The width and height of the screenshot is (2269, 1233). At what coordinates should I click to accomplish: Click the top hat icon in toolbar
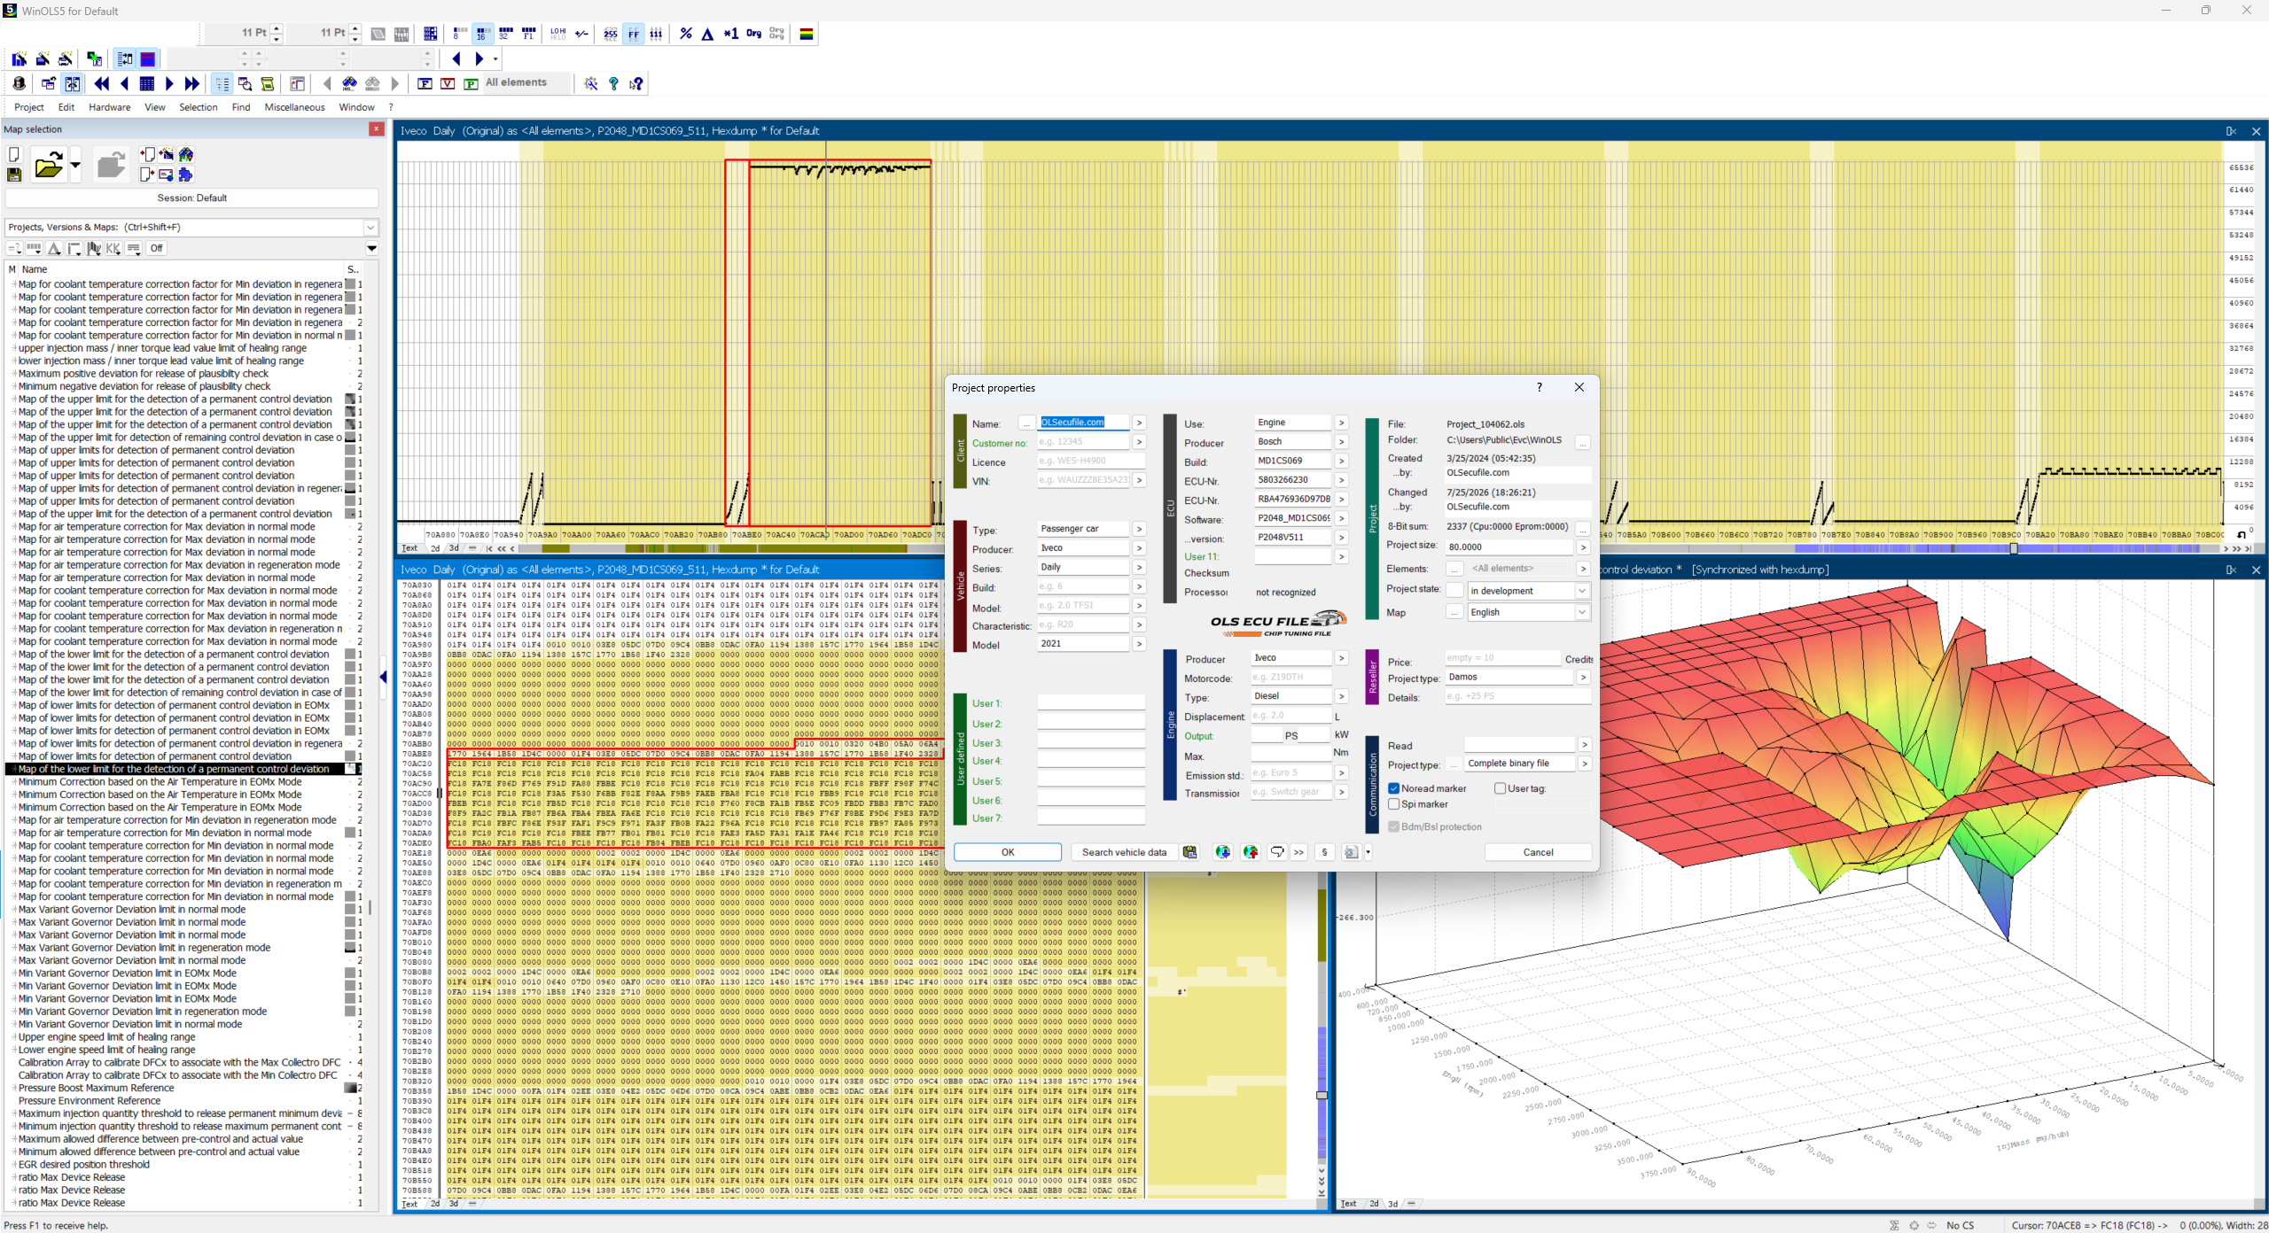[19, 83]
